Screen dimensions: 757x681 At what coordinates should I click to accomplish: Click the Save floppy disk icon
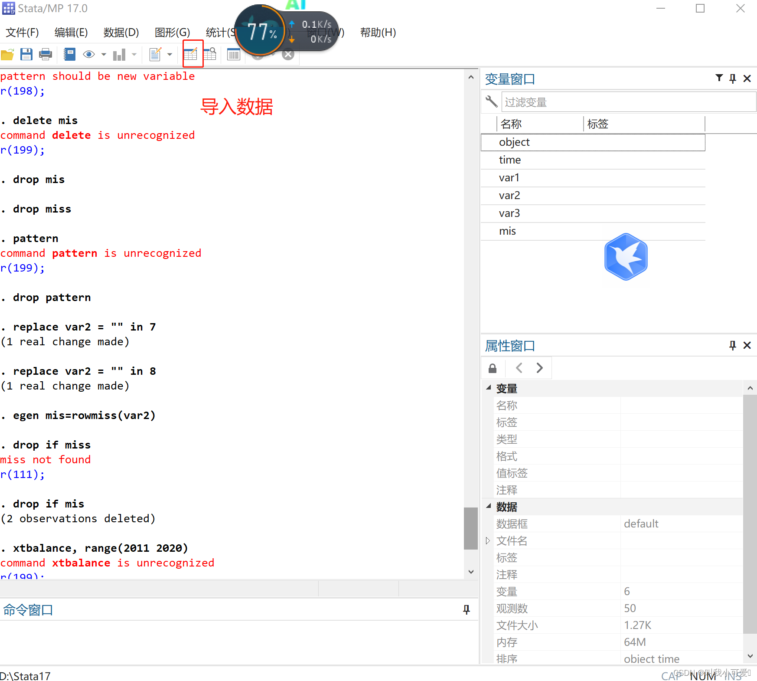pyautogui.click(x=26, y=55)
